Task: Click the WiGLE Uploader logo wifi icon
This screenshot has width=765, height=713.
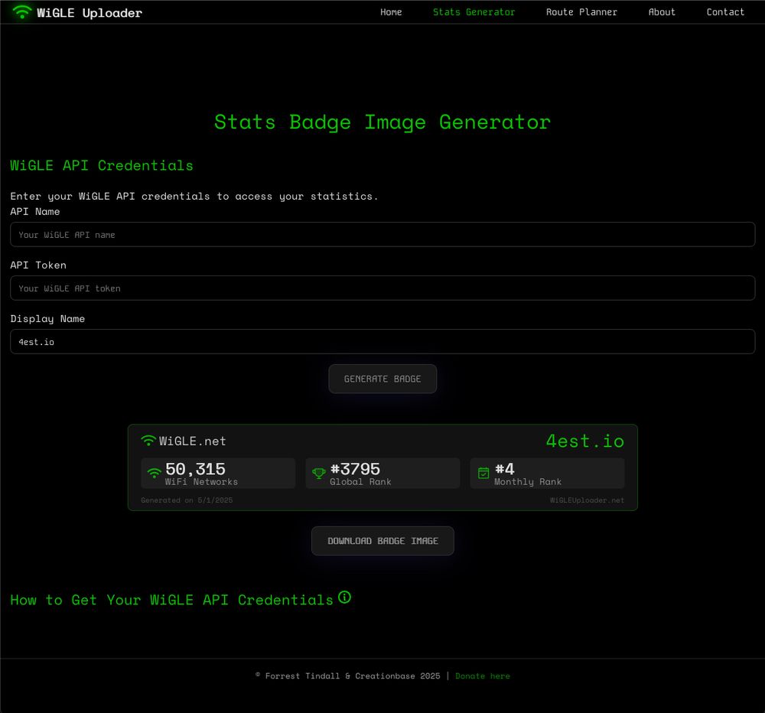Action: pyautogui.click(x=22, y=11)
